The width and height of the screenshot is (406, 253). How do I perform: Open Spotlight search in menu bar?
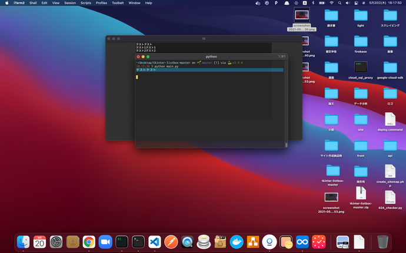click(340, 3)
